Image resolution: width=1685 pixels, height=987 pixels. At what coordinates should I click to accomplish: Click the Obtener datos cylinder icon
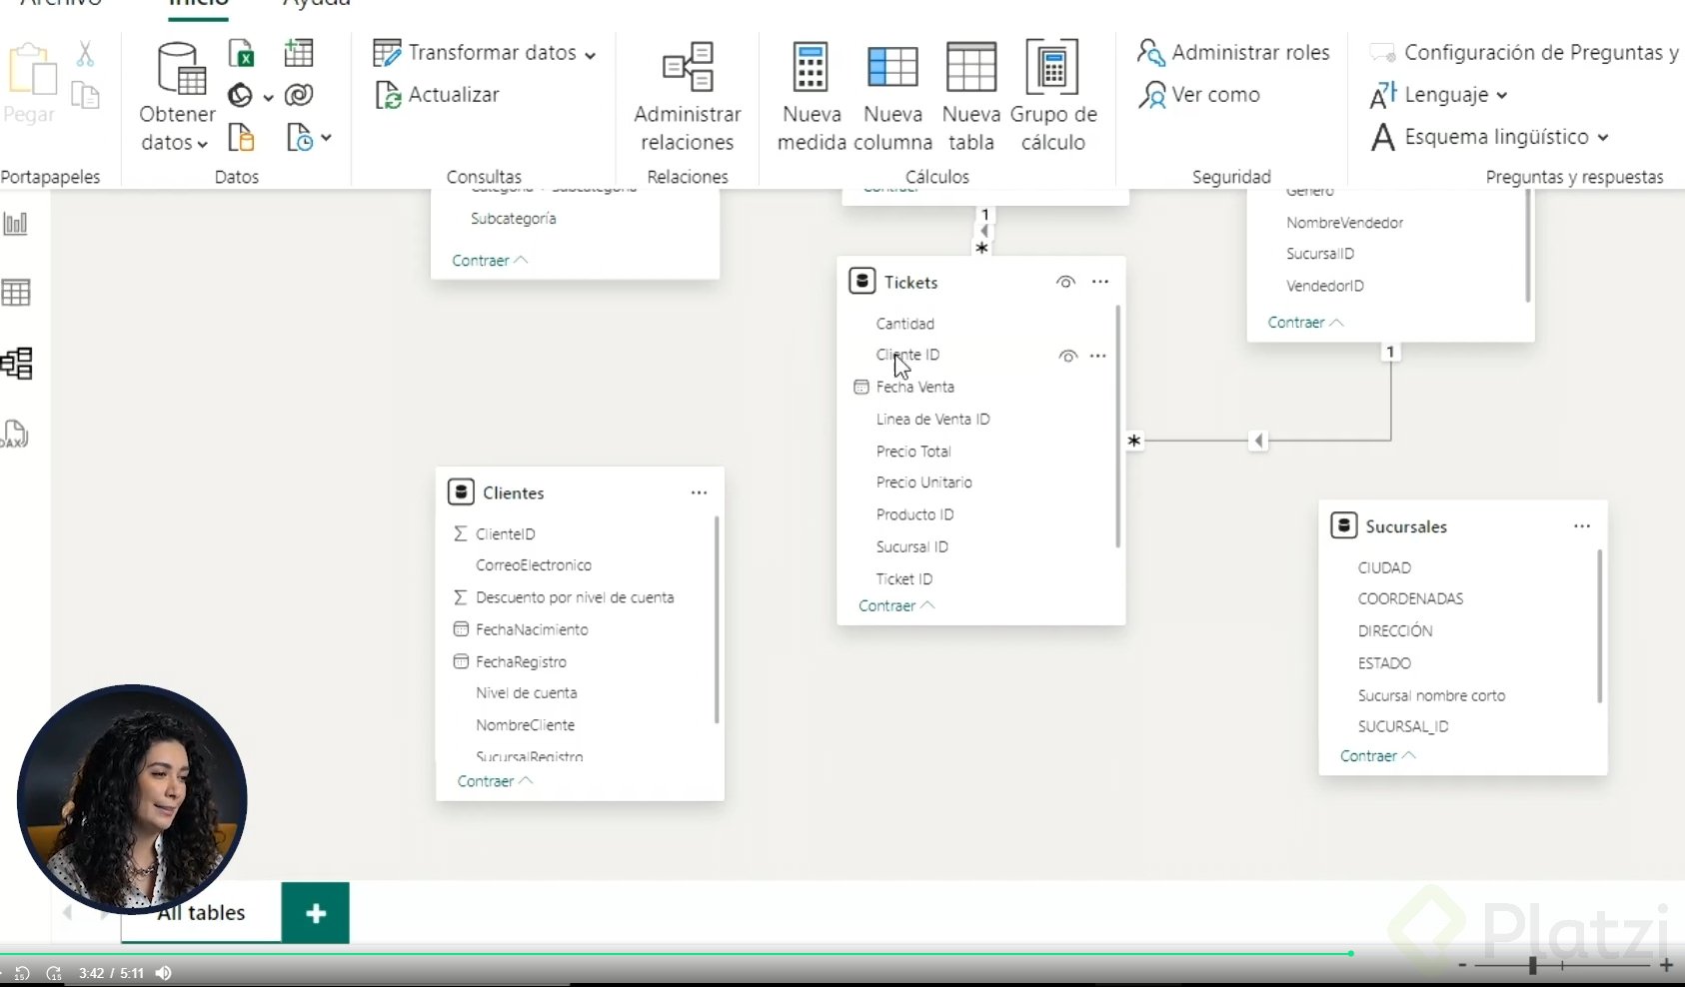[181, 68]
